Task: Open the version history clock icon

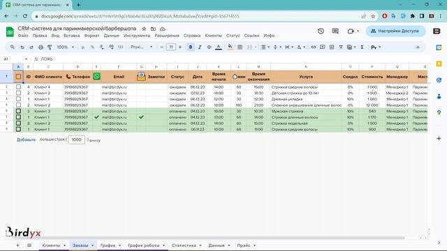Action: pos(321,31)
